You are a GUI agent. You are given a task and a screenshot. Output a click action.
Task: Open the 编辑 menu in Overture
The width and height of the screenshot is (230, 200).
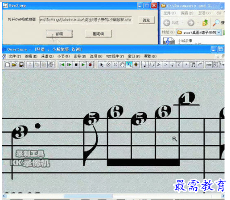[31, 57]
